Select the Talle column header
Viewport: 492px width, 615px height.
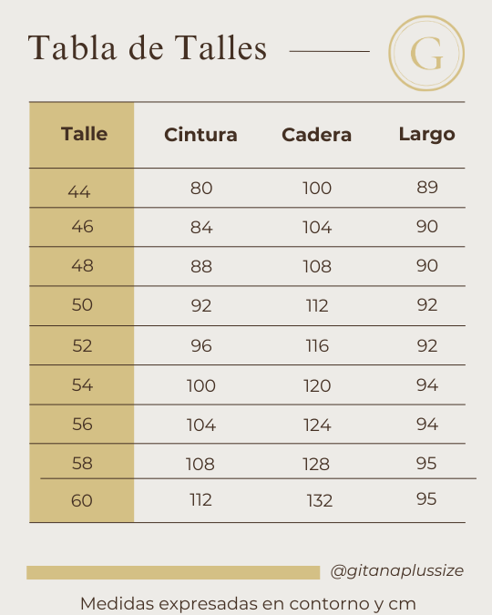point(85,134)
